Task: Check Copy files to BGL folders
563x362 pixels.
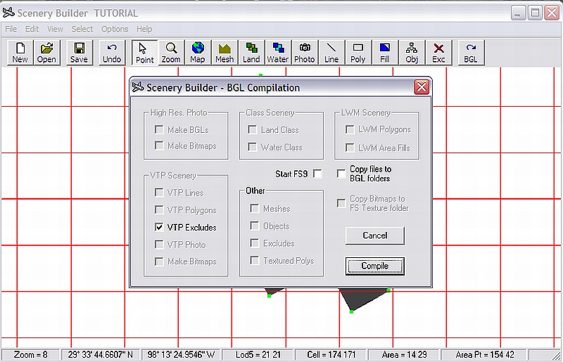Action: tap(341, 174)
